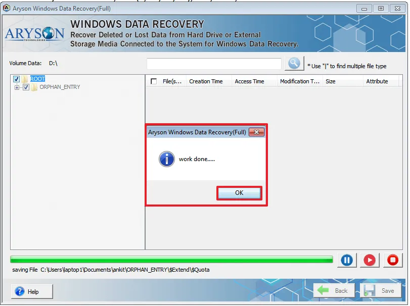Select the ROOT tree item

(37, 79)
